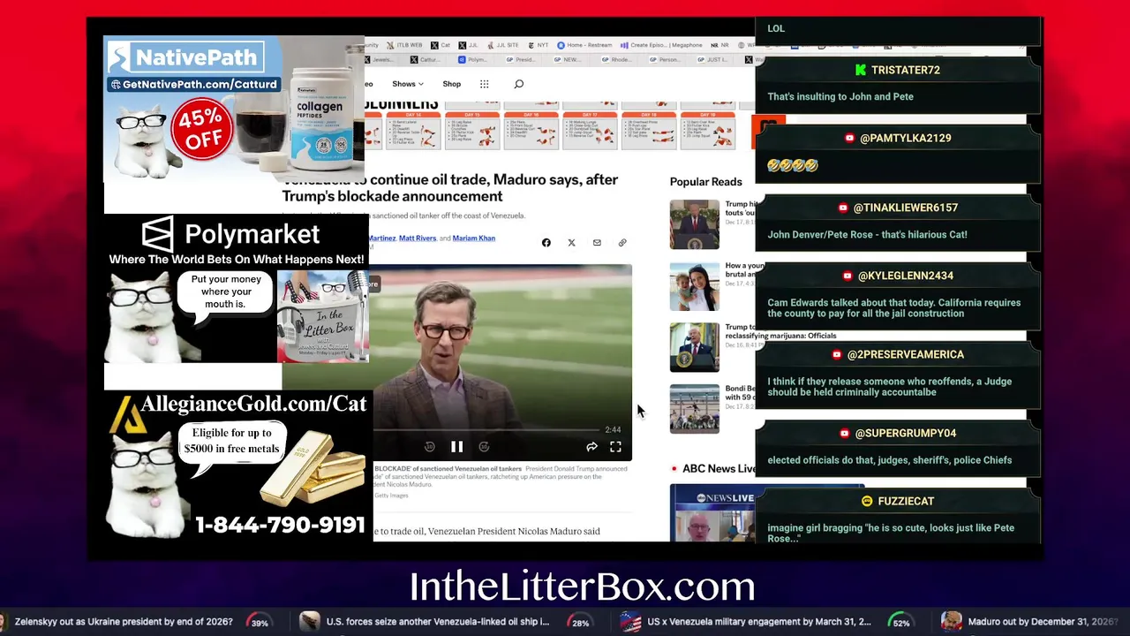Open Create Episode Megaphone bookmark
Viewport: 1130px width, 636px height.
(661, 45)
